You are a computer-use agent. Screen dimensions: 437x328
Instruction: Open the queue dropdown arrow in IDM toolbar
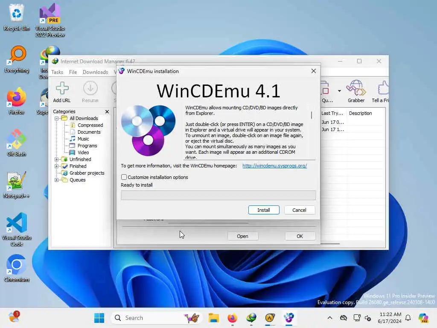tap(339, 91)
